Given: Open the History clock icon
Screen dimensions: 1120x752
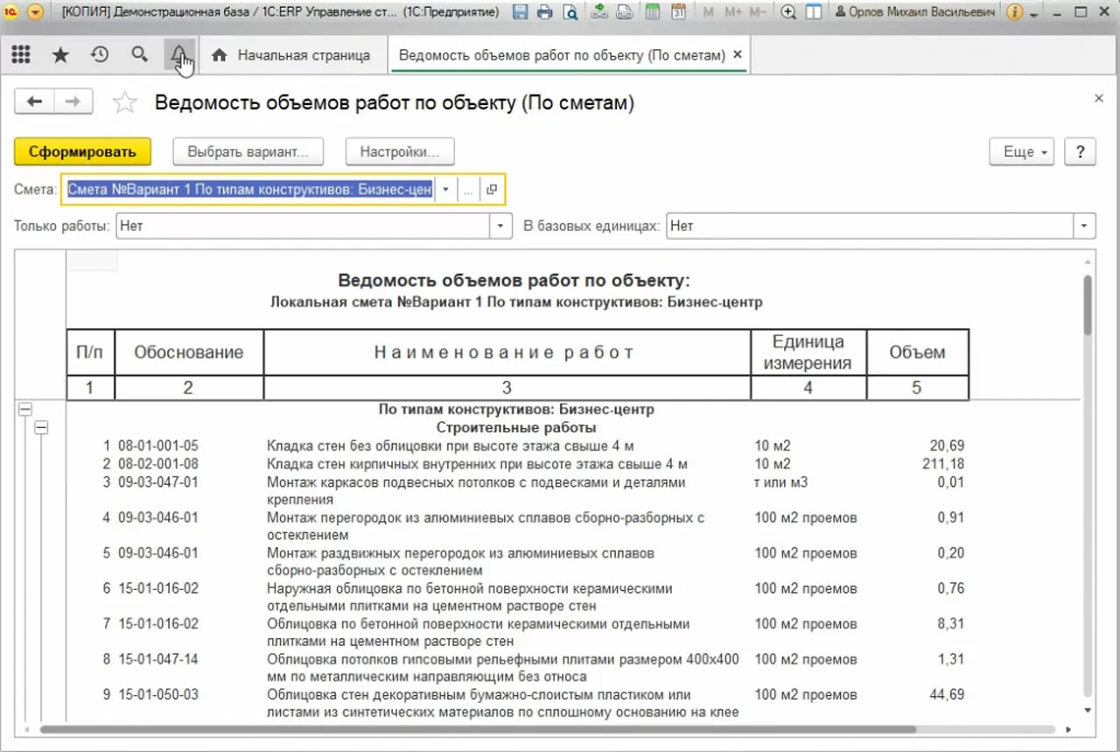Looking at the screenshot, I should [x=100, y=55].
